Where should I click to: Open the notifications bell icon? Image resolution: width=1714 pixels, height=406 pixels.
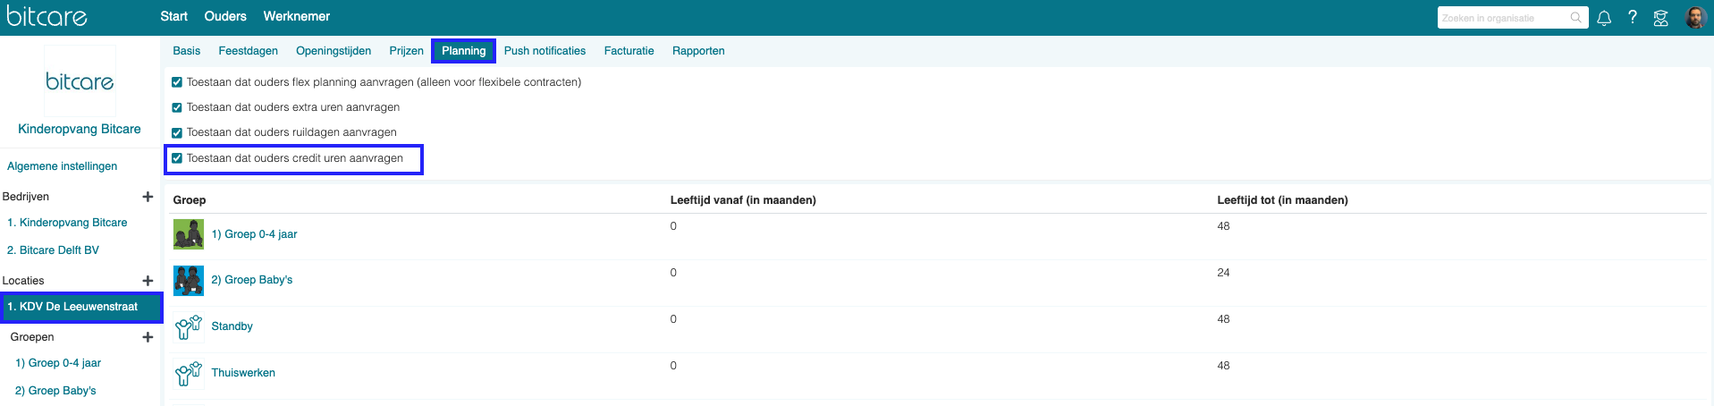click(1604, 18)
